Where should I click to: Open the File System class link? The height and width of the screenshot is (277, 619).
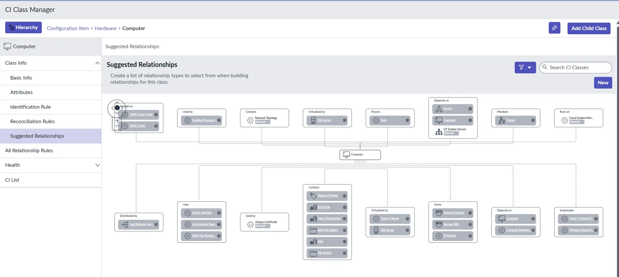pyautogui.click(x=325, y=253)
